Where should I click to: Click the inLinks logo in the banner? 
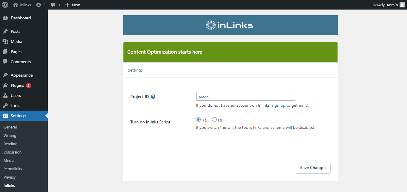coord(229,25)
